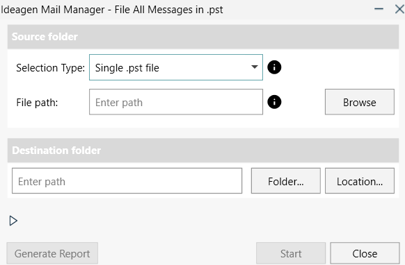Click the Generate Report button
This screenshot has width=405, height=265.
click(x=52, y=253)
